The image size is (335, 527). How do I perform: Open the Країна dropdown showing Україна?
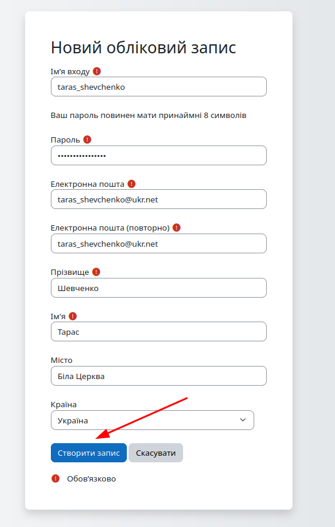pyautogui.click(x=153, y=420)
